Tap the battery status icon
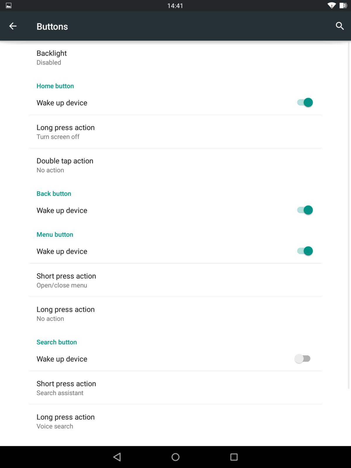 (x=343, y=6)
